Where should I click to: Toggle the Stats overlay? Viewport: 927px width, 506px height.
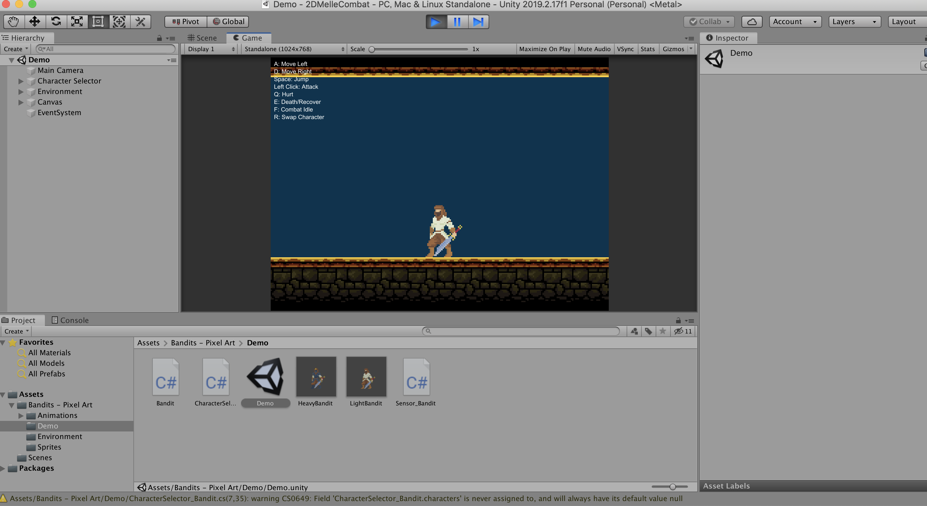(x=647, y=49)
